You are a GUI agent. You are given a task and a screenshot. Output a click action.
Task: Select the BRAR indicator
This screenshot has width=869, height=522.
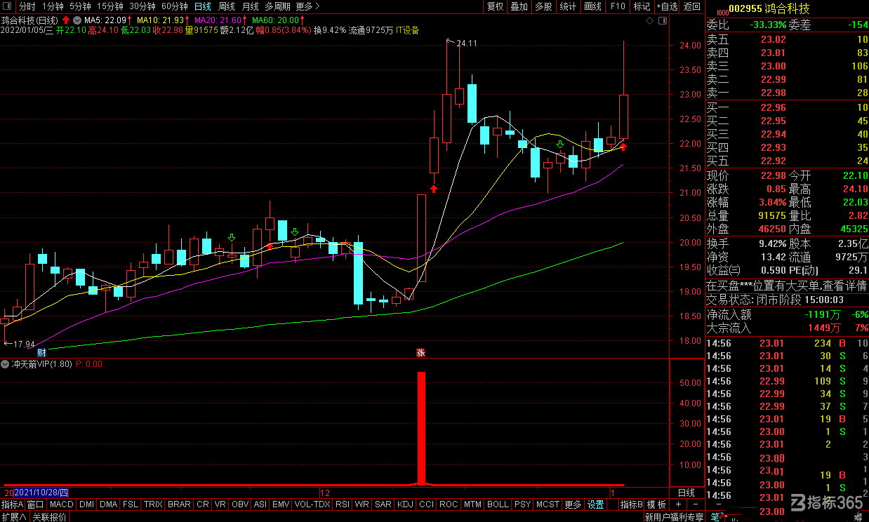pos(179,504)
